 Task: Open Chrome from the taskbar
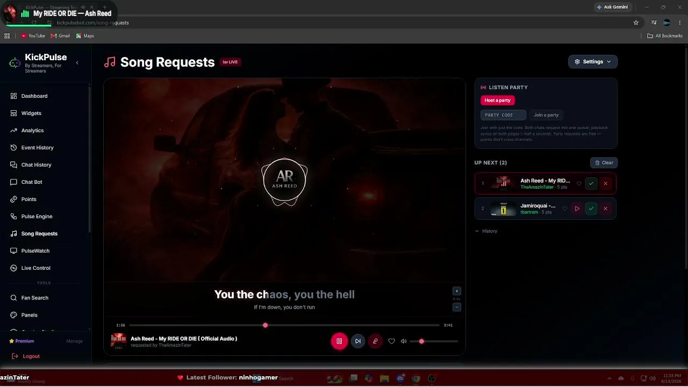point(416,378)
